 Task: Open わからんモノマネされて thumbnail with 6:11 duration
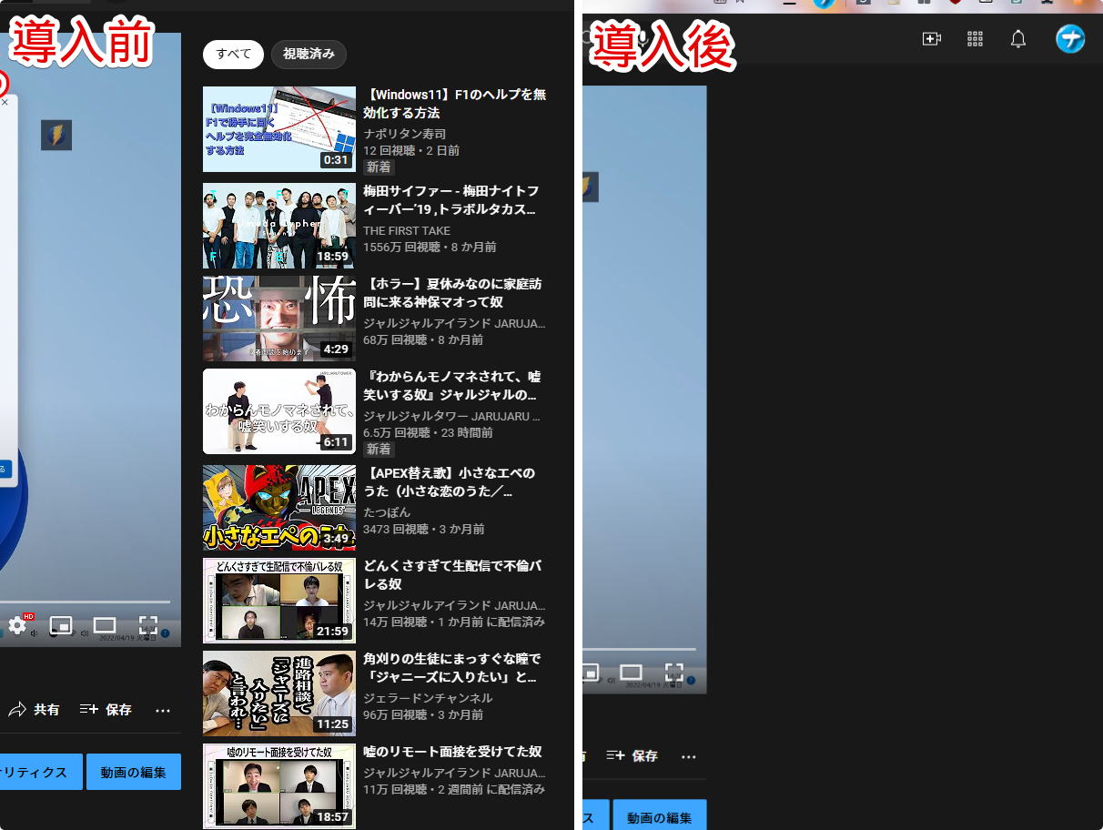pyautogui.click(x=279, y=411)
